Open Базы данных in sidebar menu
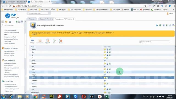 (x=9, y=66)
